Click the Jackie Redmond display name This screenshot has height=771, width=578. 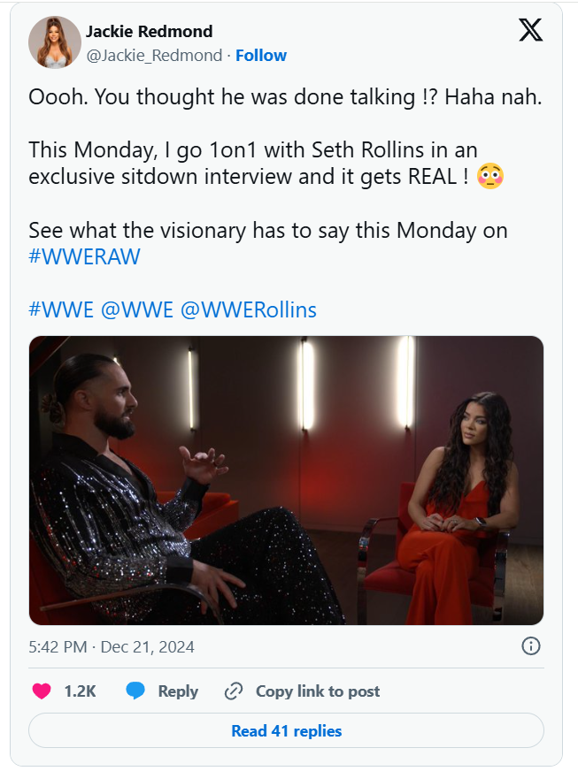(149, 32)
